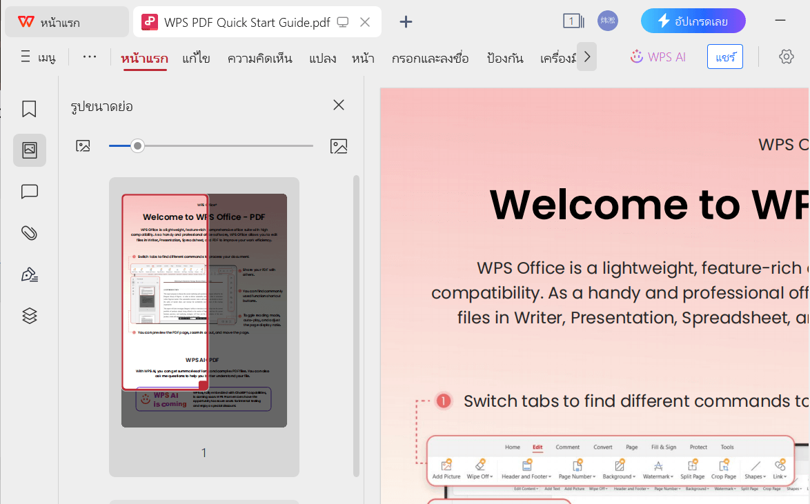Click the แชร์ share button
The width and height of the screenshot is (810, 504).
(724, 57)
